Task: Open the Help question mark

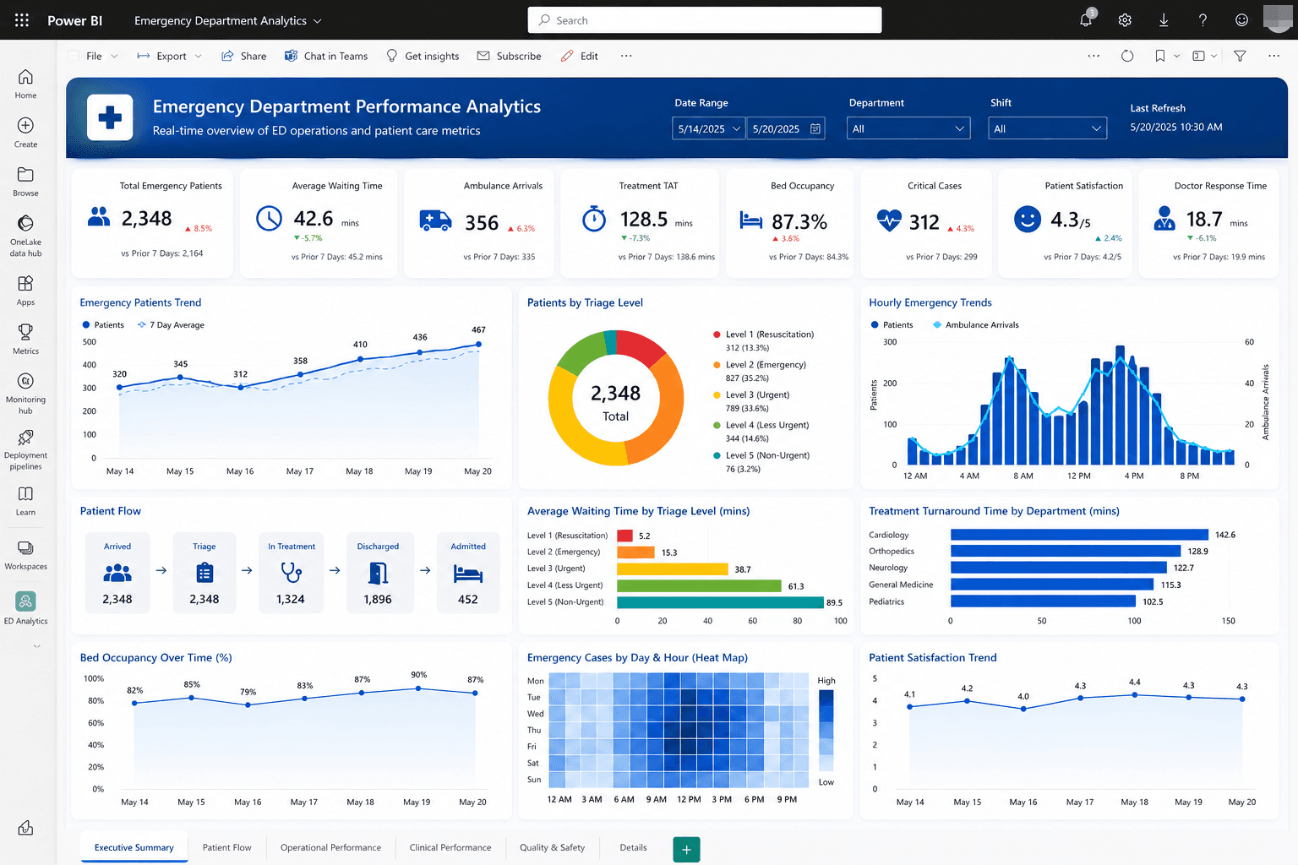Action: tap(1203, 20)
